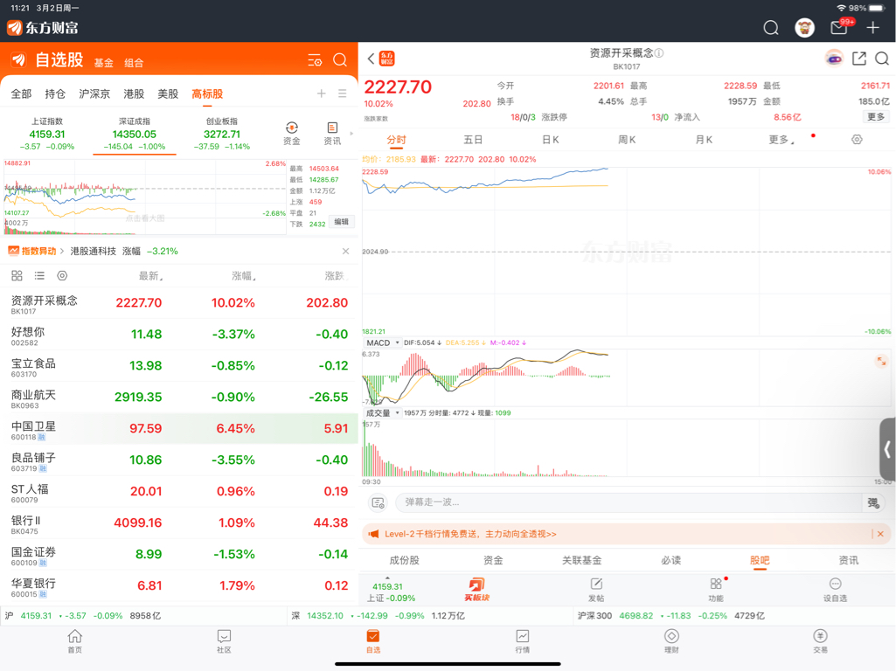The height and width of the screenshot is (671, 896).
Task: Open Level-2 千档行情 promotion link
Action: [x=470, y=534]
